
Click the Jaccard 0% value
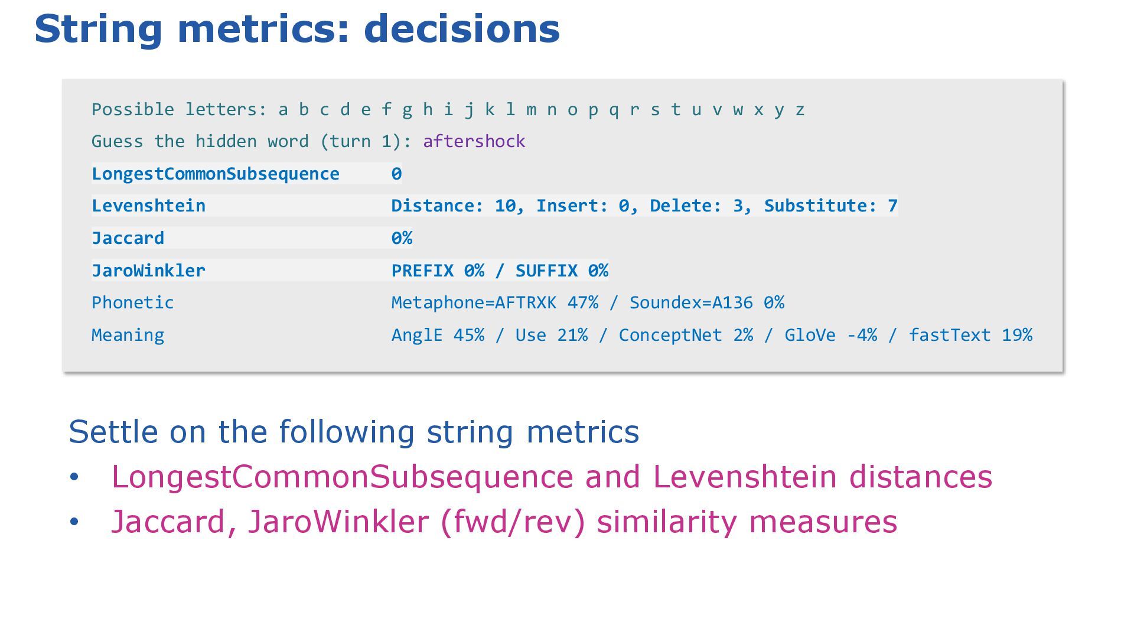[402, 238]
